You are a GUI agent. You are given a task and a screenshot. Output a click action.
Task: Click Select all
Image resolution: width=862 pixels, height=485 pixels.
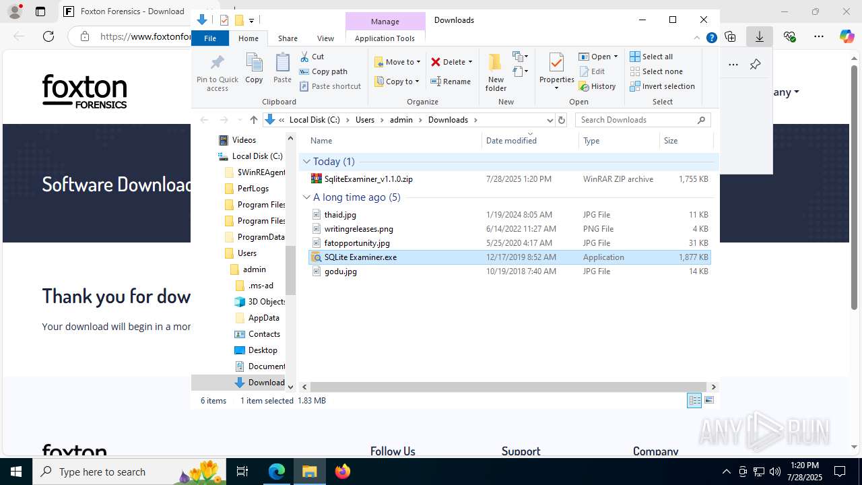click(x=651, y=57)
